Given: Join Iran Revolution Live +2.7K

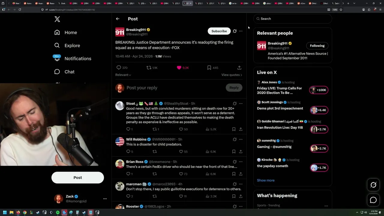Looking at the screenshot, I should click(319, 129).
